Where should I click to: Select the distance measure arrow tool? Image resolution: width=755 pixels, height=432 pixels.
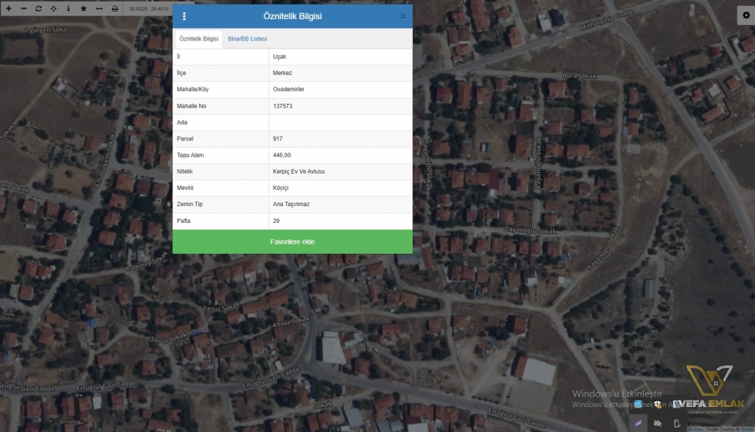(x=99, y=8)
